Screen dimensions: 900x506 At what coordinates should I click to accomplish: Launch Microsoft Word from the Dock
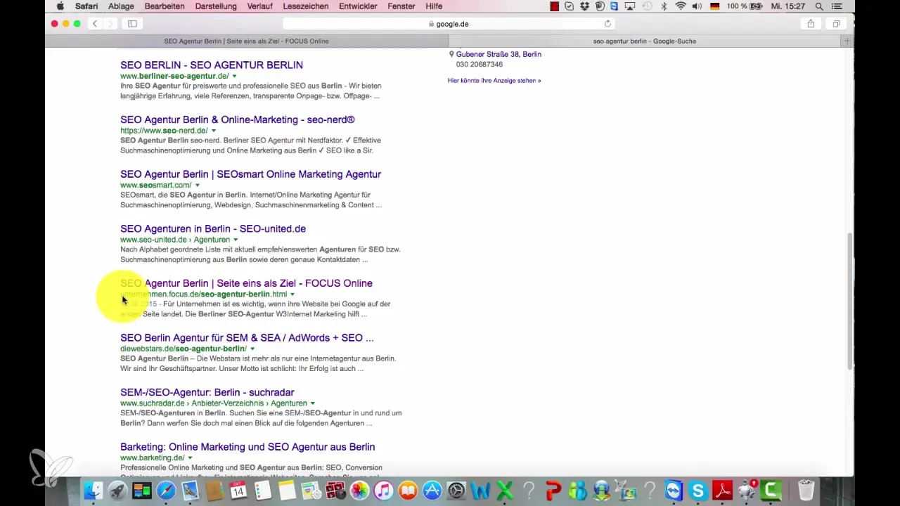480,490
